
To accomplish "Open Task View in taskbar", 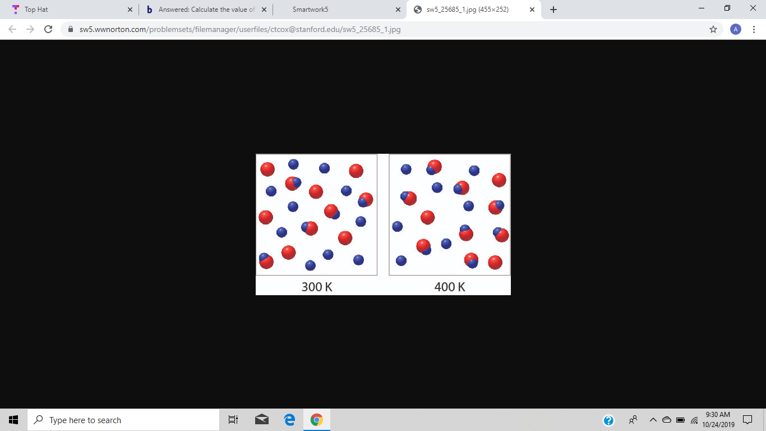I will (x=233, y=420).
